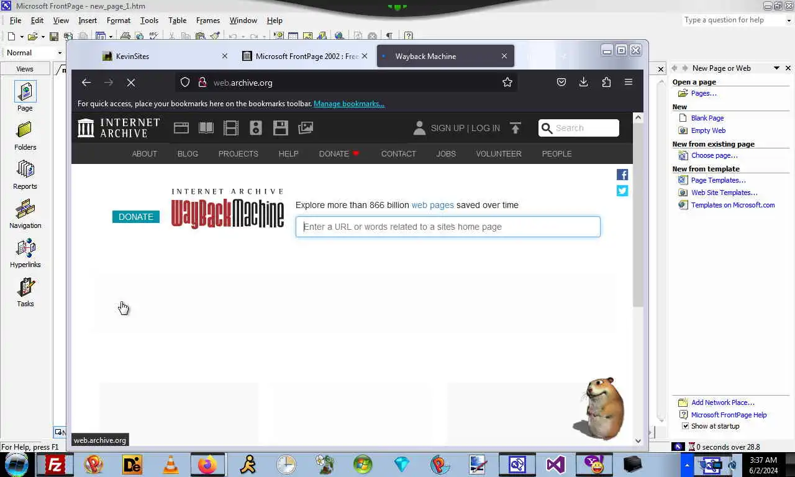Toggle Show All paragraph marks icon
This screenshot has width=795, height=477.
pyautogui.click(x=389, y=37)
